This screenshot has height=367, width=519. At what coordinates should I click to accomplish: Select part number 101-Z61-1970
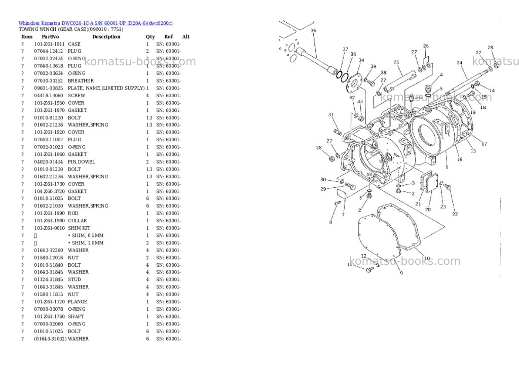49,110
